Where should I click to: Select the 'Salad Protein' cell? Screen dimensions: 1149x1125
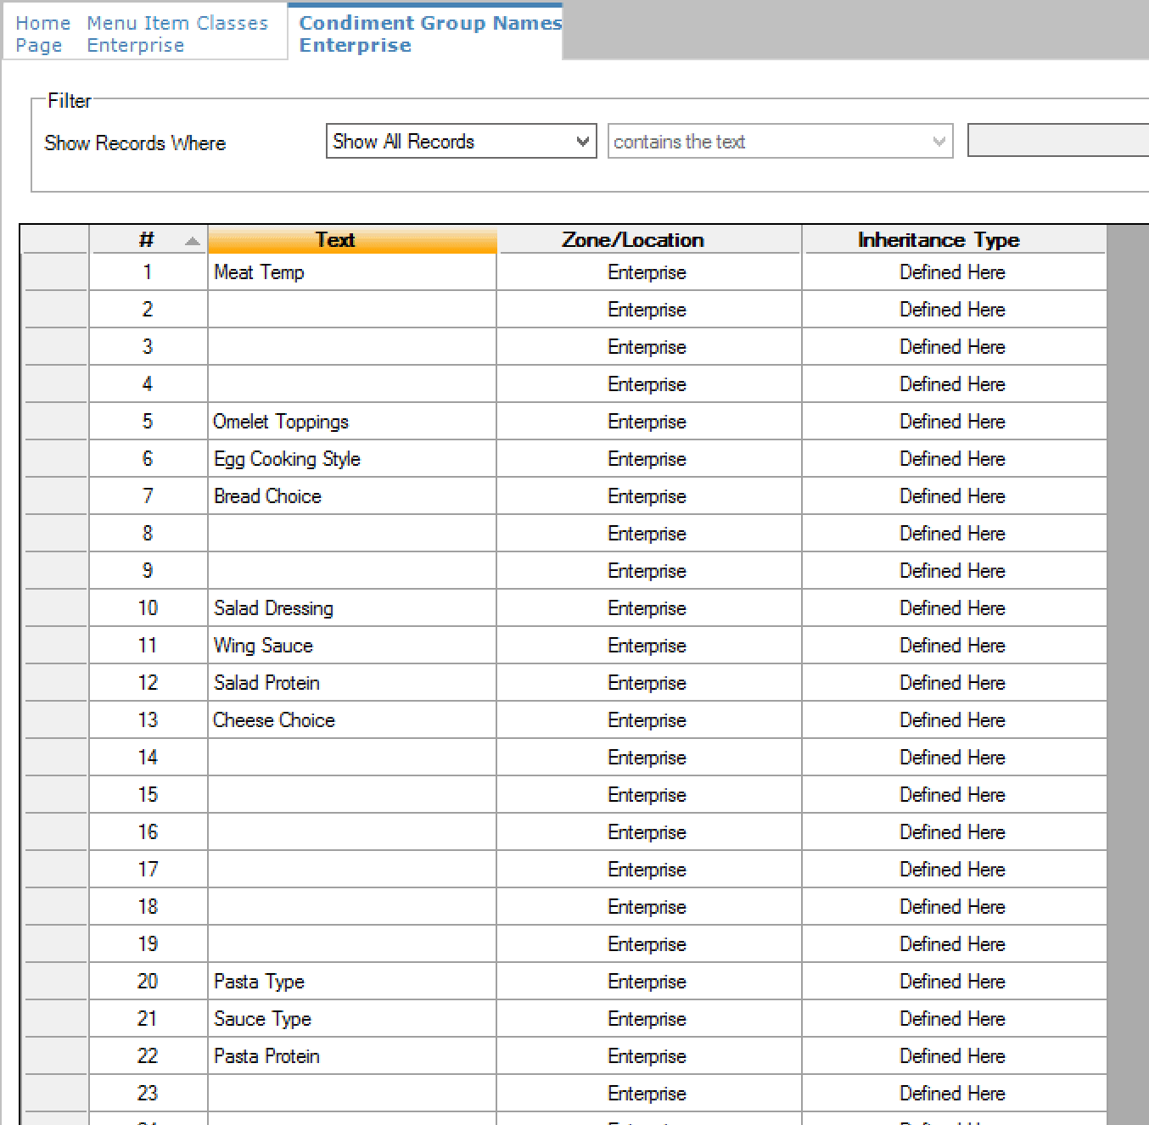[x=352, y=683]
